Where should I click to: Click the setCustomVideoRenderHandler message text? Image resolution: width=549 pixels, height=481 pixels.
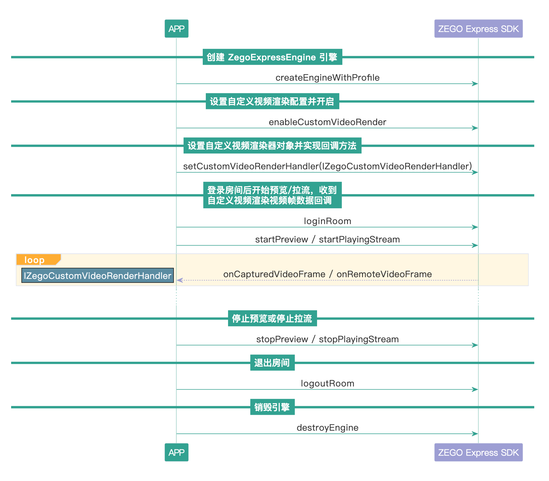click(327, 166)
